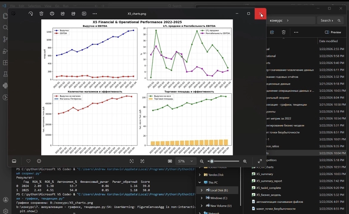
Task: Click File Explorer search box
Action: point(331,21)
